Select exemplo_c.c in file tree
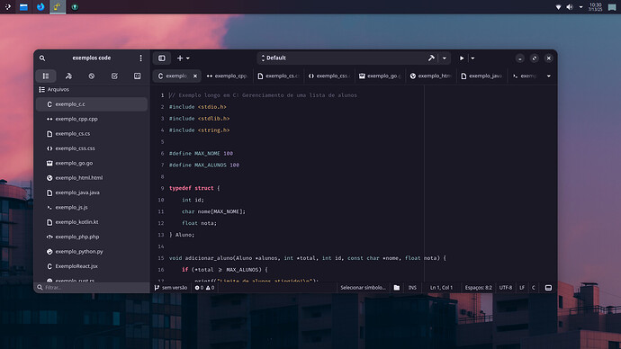This screenshot has height=349, width=621. (x=92, y=104)
